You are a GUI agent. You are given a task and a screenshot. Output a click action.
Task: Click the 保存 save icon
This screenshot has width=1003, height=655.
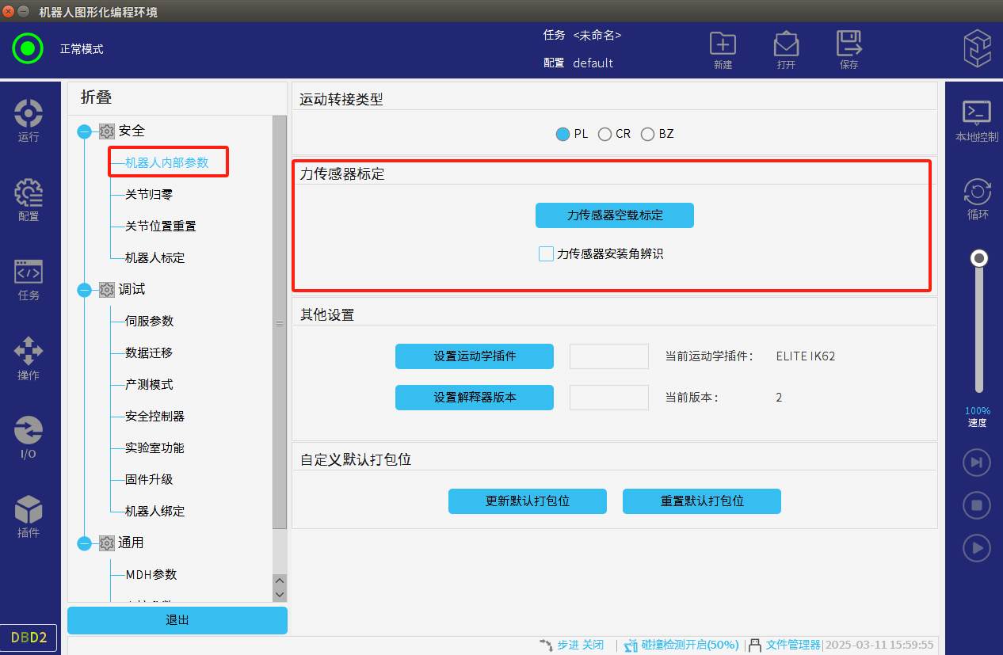(849, 44)
